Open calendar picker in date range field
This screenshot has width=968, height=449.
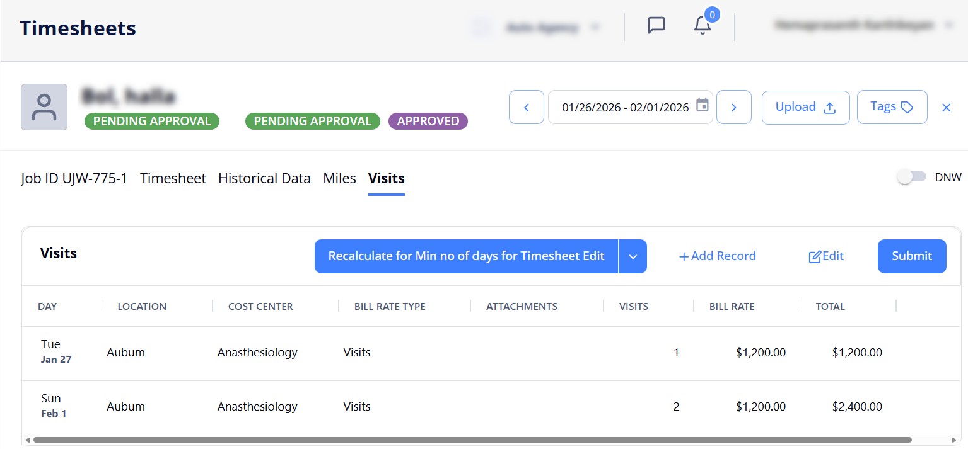[x=702, y=106]
